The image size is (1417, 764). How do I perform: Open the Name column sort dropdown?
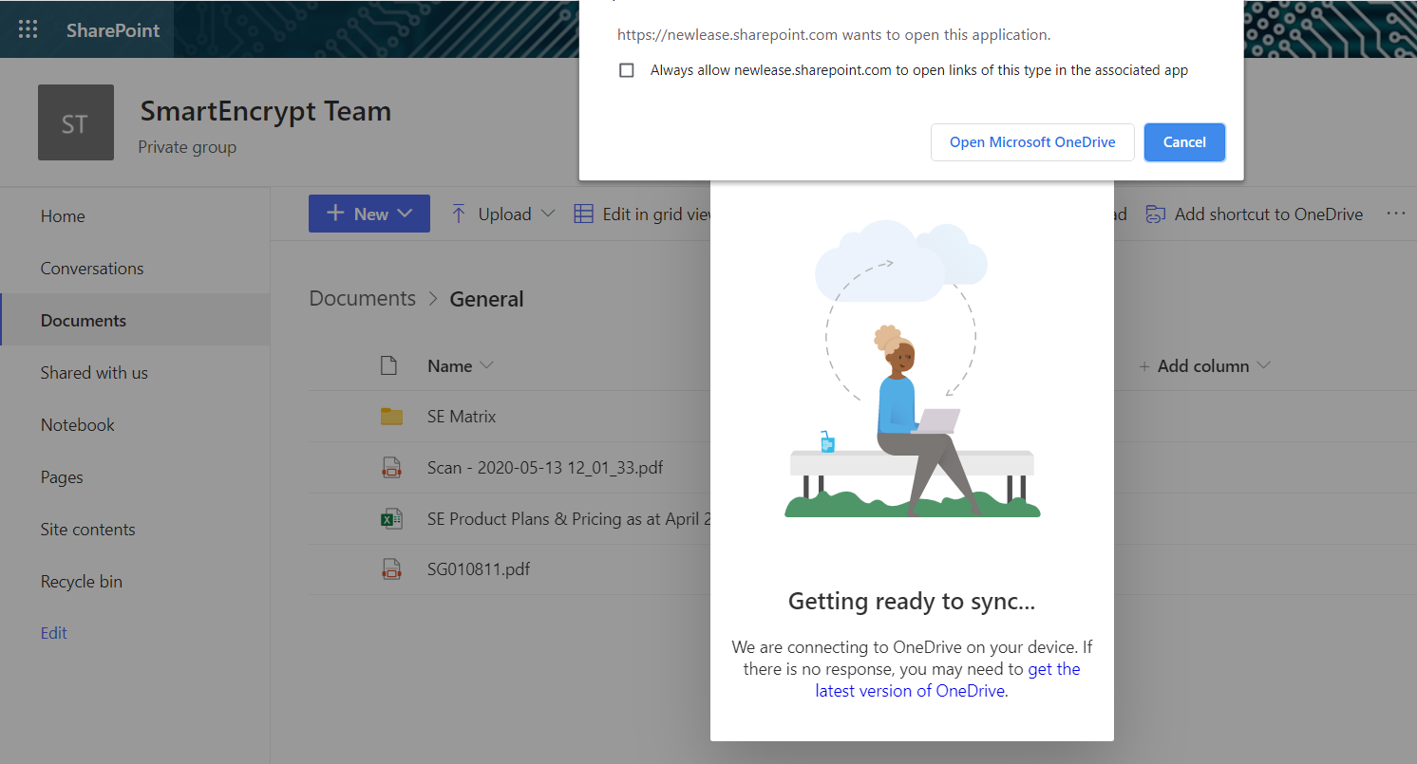click(x=461, y=366)
